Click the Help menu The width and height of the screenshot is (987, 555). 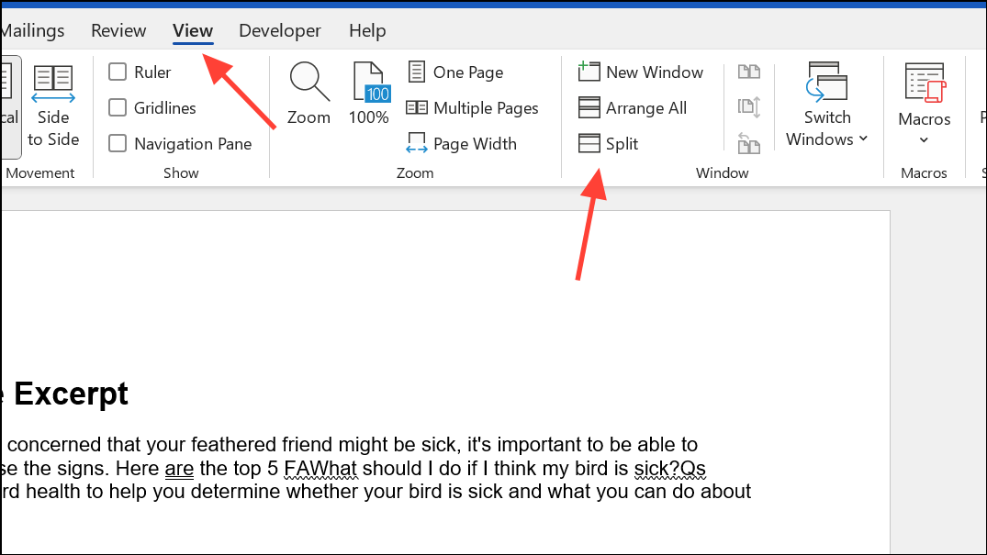[x=367, y=30]
